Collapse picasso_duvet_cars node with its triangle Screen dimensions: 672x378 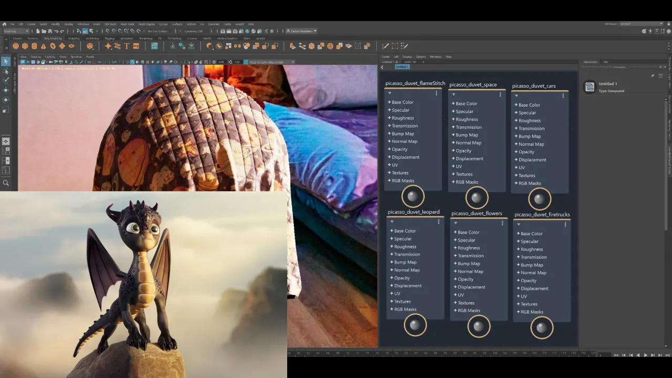coord(517,96)
